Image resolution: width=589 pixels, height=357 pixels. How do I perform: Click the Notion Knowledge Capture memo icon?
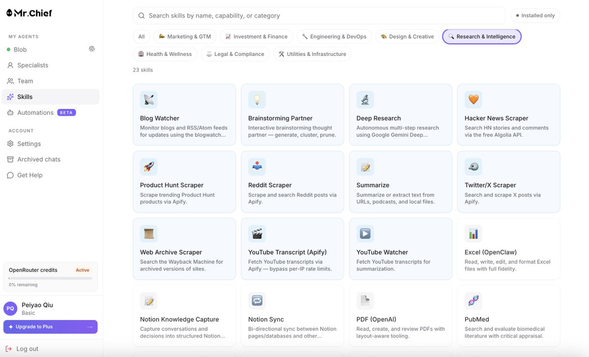point(149,301)
